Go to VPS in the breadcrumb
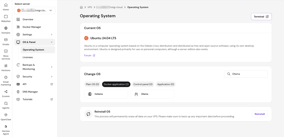 [x=90, y=7]
